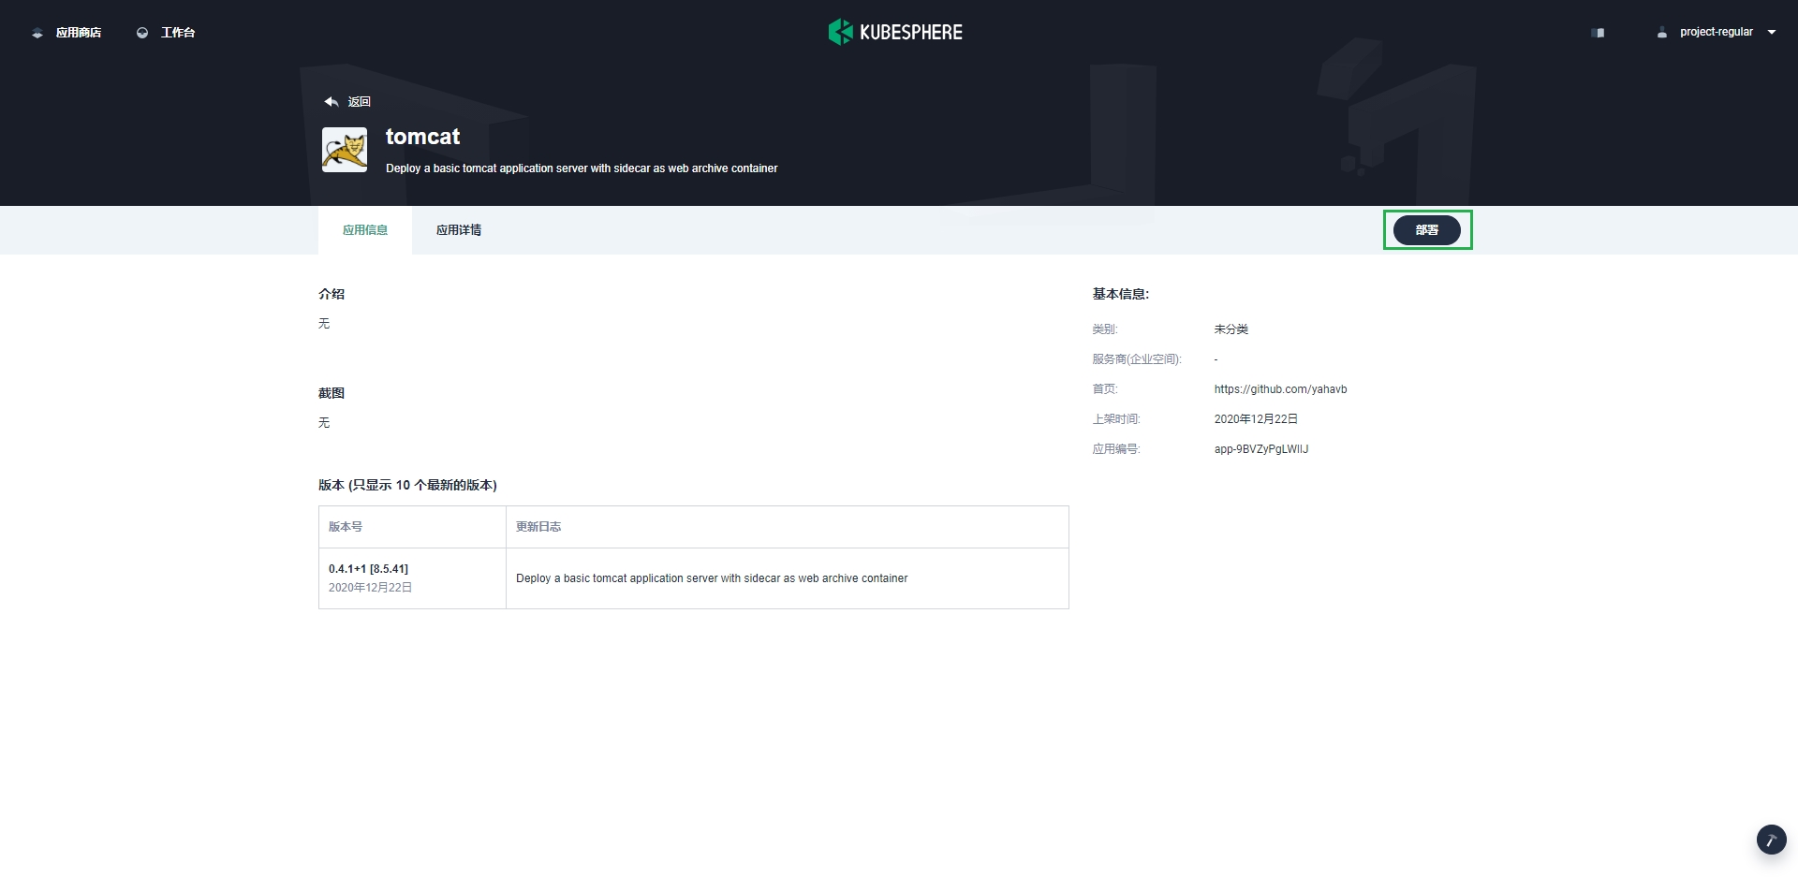This screenshot has height=877, width=1798.
Task: Expand the project-regular account dropdown
Action: [1771, 32]
